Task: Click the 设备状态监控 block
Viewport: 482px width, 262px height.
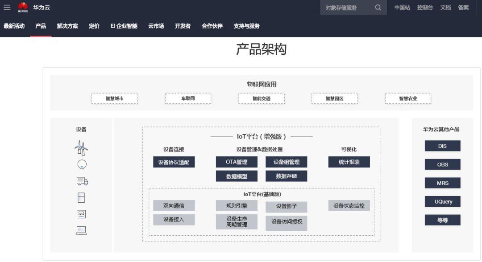Action: pos(349,205)
